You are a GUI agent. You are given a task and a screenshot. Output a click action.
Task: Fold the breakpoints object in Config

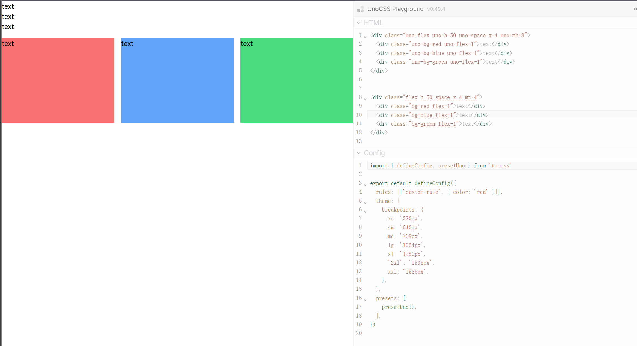click(x=365, y=211)
